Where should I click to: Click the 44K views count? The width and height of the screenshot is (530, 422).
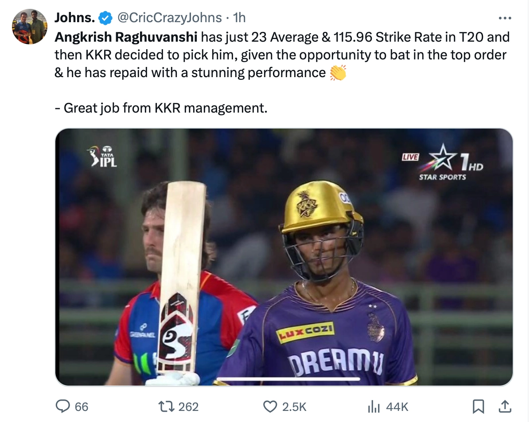click(398, 406)
